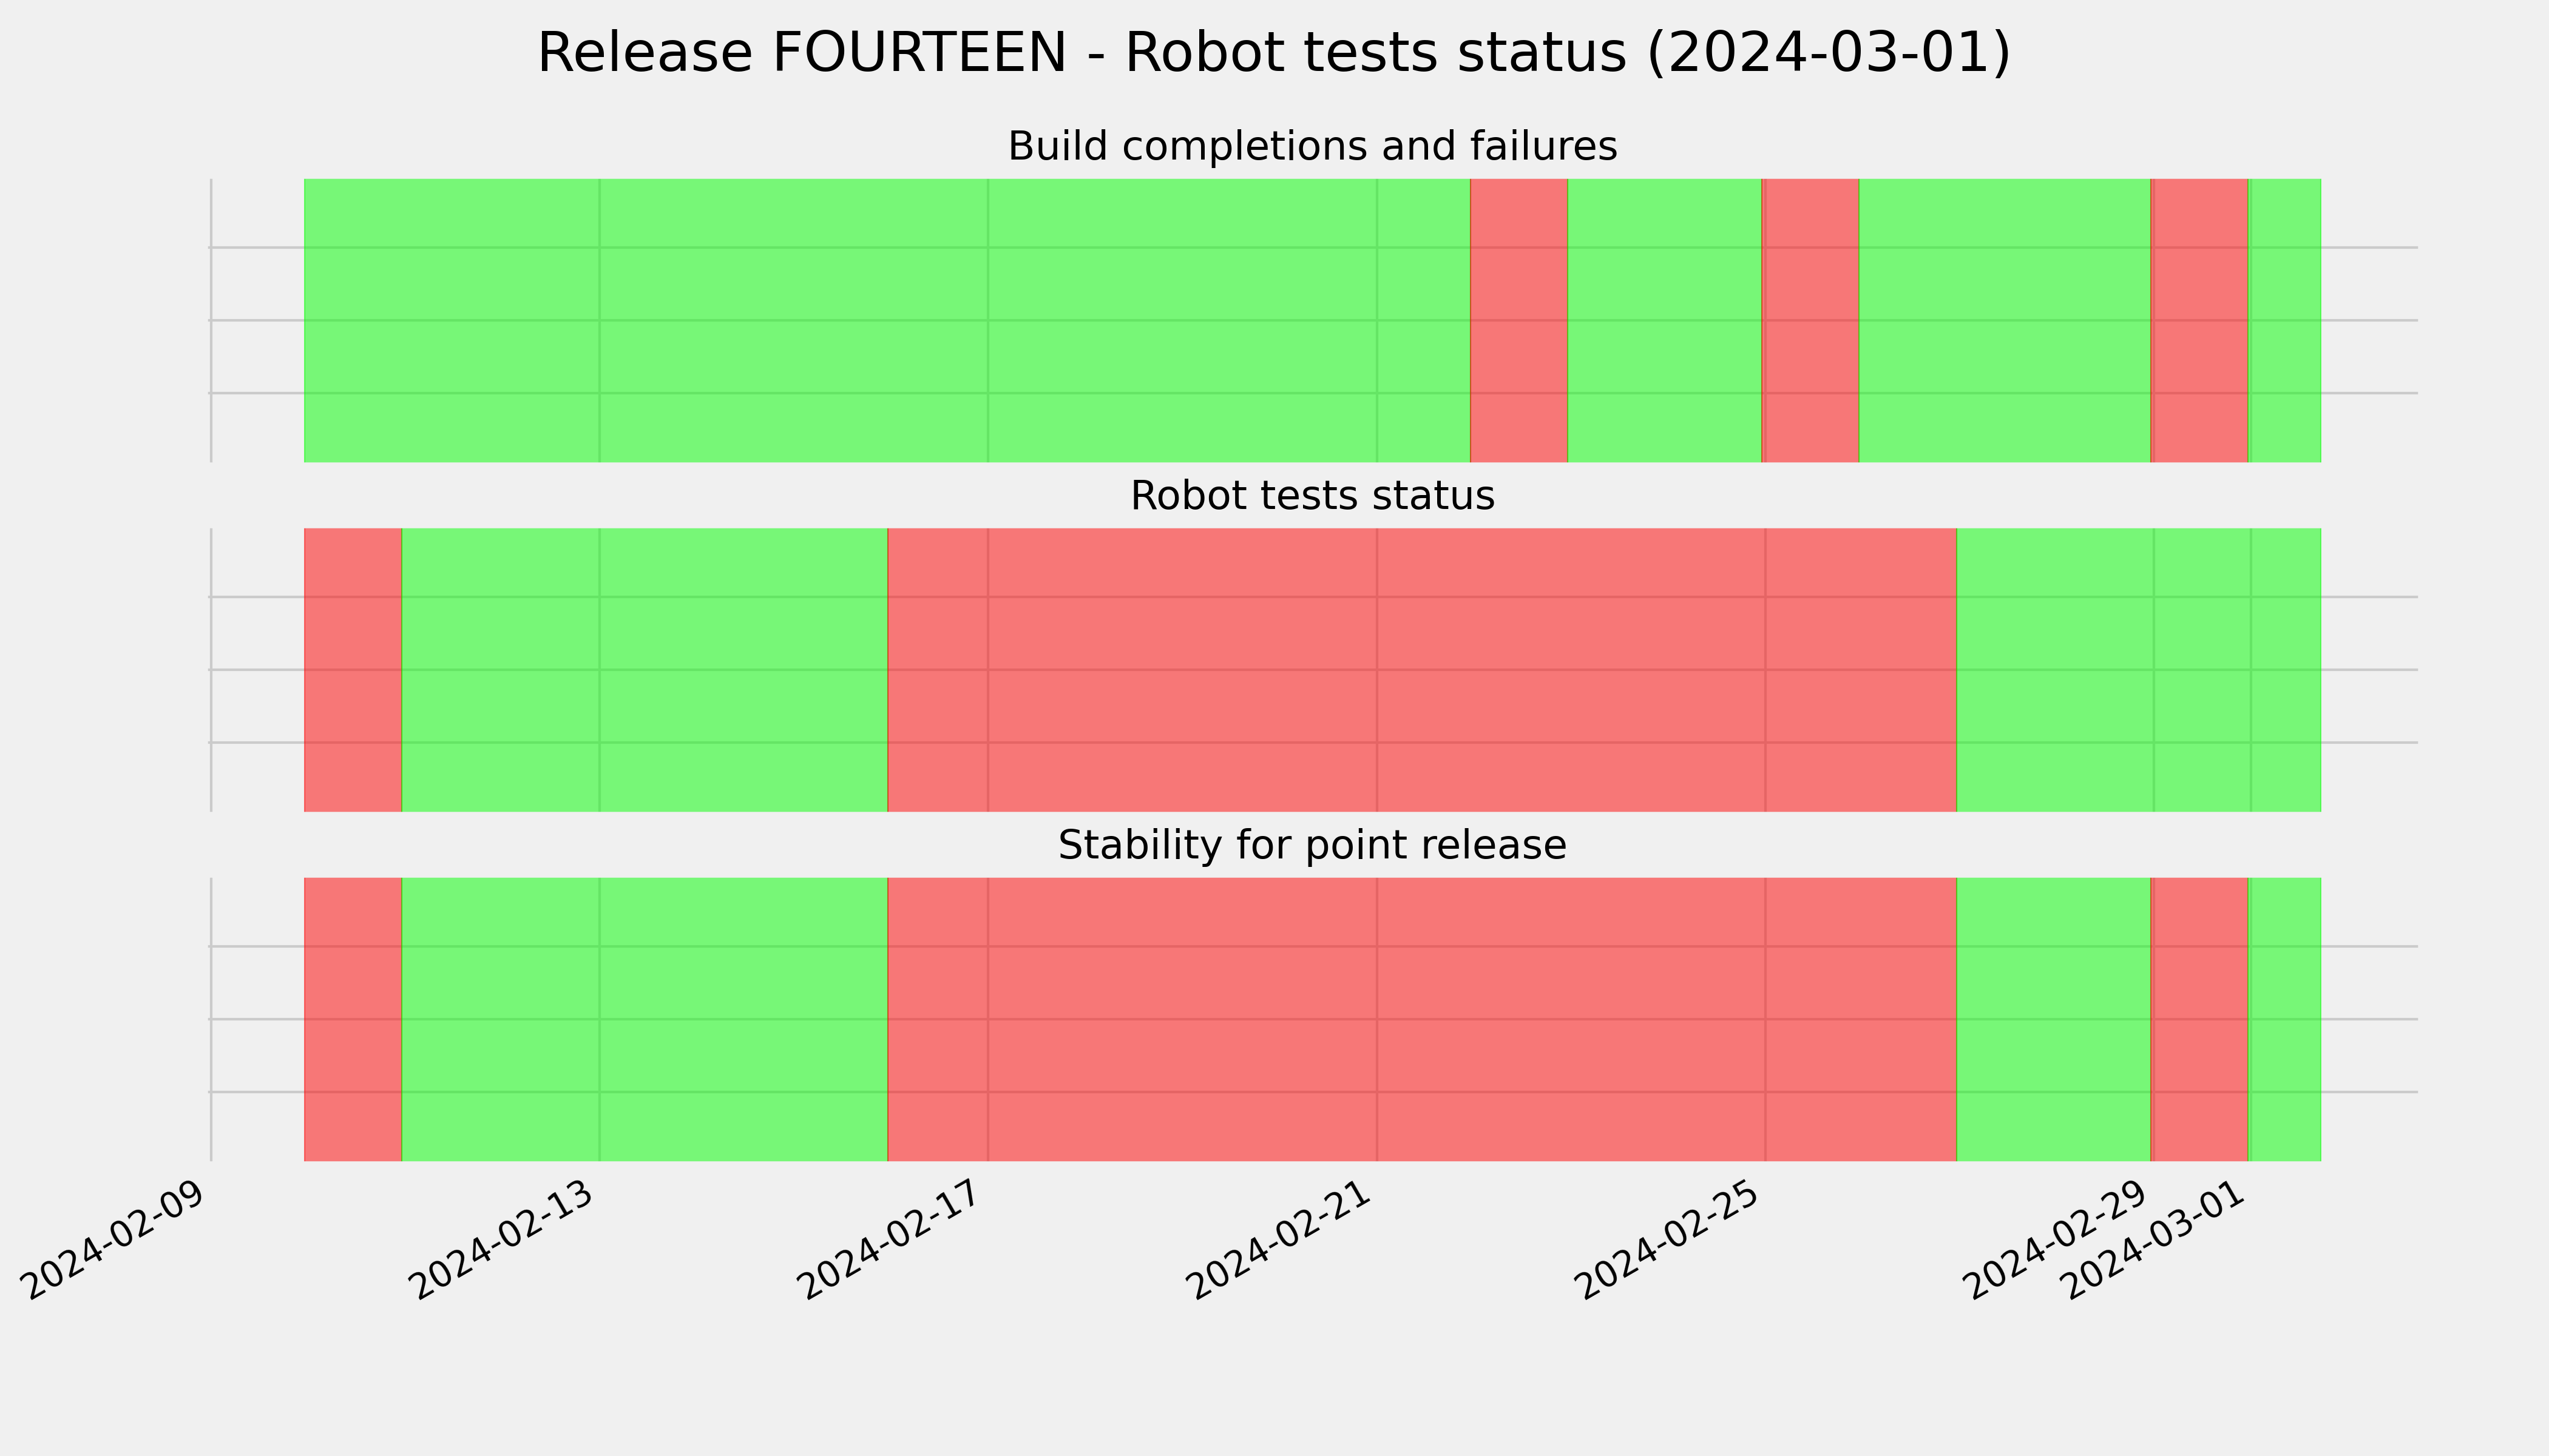Click the first red failure band in the Build chart

1518,320
